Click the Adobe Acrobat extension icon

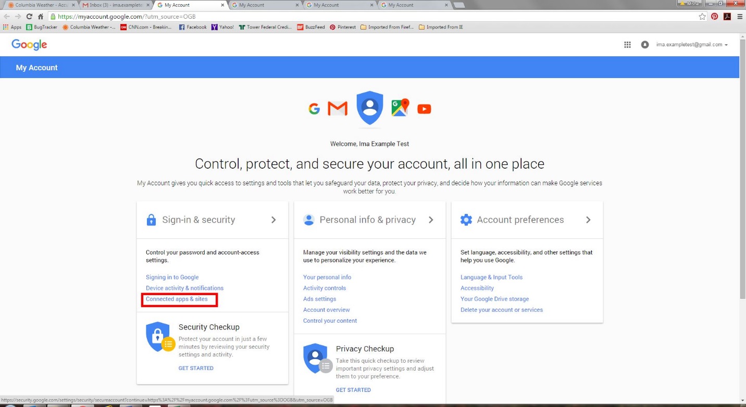(727, 17)
